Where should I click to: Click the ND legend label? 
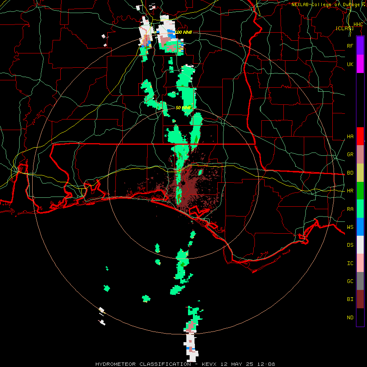pos(350,318)
